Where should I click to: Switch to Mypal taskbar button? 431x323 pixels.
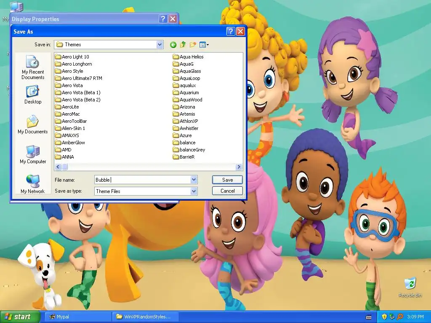[77, 317]
